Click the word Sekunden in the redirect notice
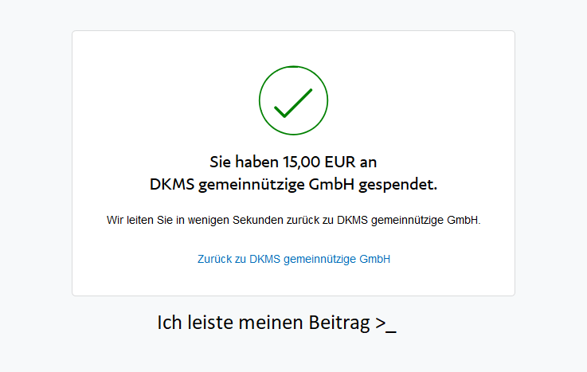This screenshot has width=587, height=372. (257, 220)
